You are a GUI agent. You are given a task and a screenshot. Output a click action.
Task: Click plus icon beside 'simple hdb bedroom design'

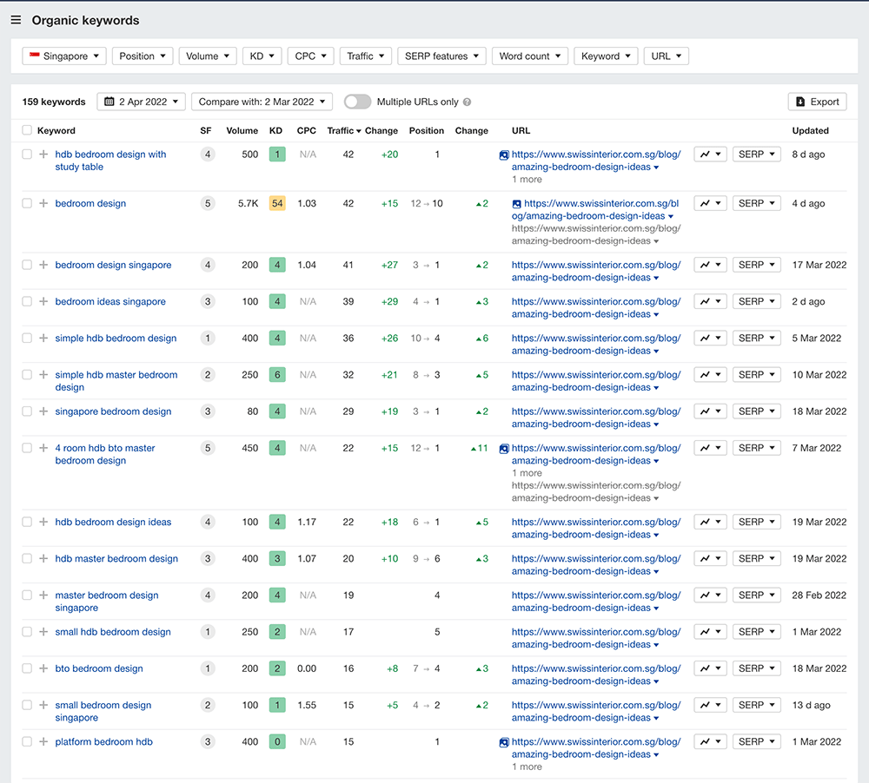pos(43,339)
